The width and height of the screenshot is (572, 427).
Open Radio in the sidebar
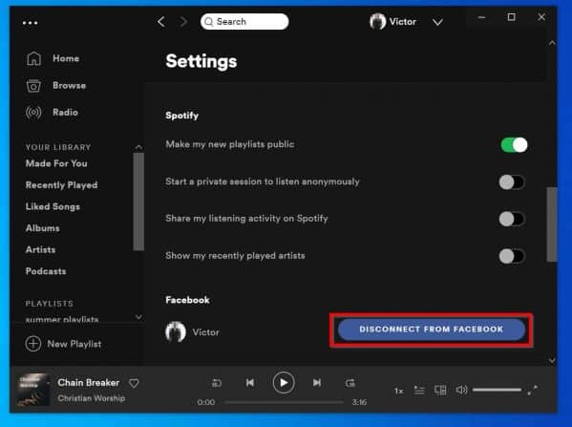(65, 112)
